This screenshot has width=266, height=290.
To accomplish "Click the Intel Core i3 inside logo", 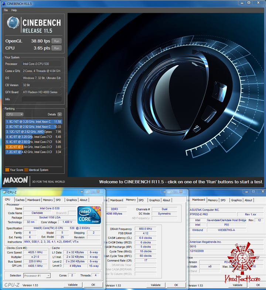I will coord(89,215).
